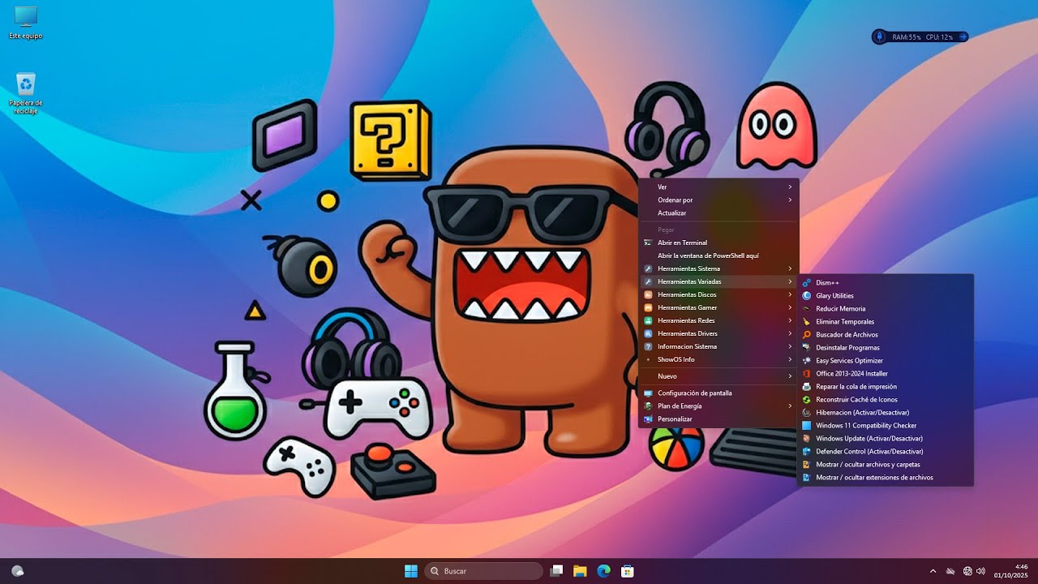Expand Herramientas Discos submenu
The width and height of the screenshot is (1038, 584).
718,294
